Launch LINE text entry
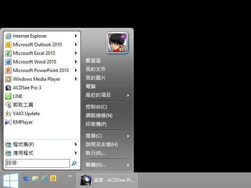 (18, 96)
